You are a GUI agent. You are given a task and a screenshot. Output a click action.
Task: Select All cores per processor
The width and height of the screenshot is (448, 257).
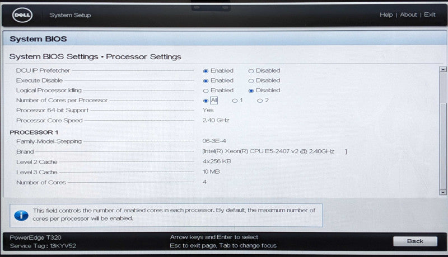[x=206, y=101]
